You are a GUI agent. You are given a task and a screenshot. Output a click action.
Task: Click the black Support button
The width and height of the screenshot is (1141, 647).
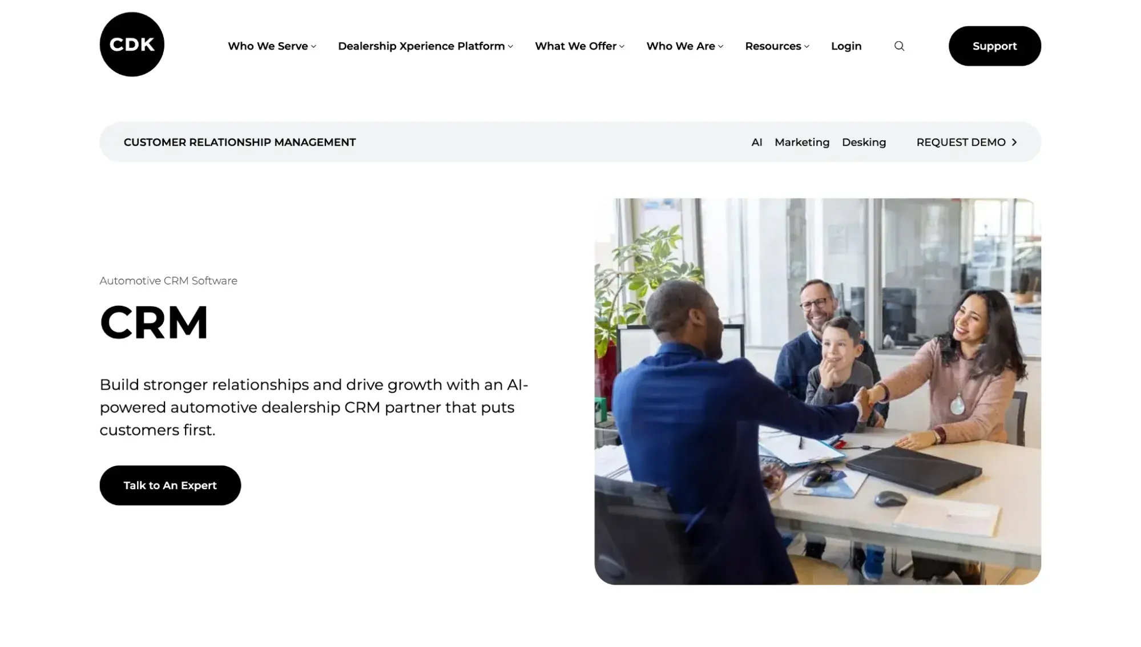click(994, 46)
